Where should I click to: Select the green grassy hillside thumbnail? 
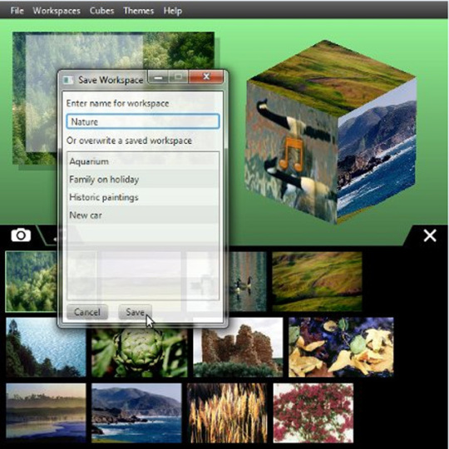(x=317, y=282)
